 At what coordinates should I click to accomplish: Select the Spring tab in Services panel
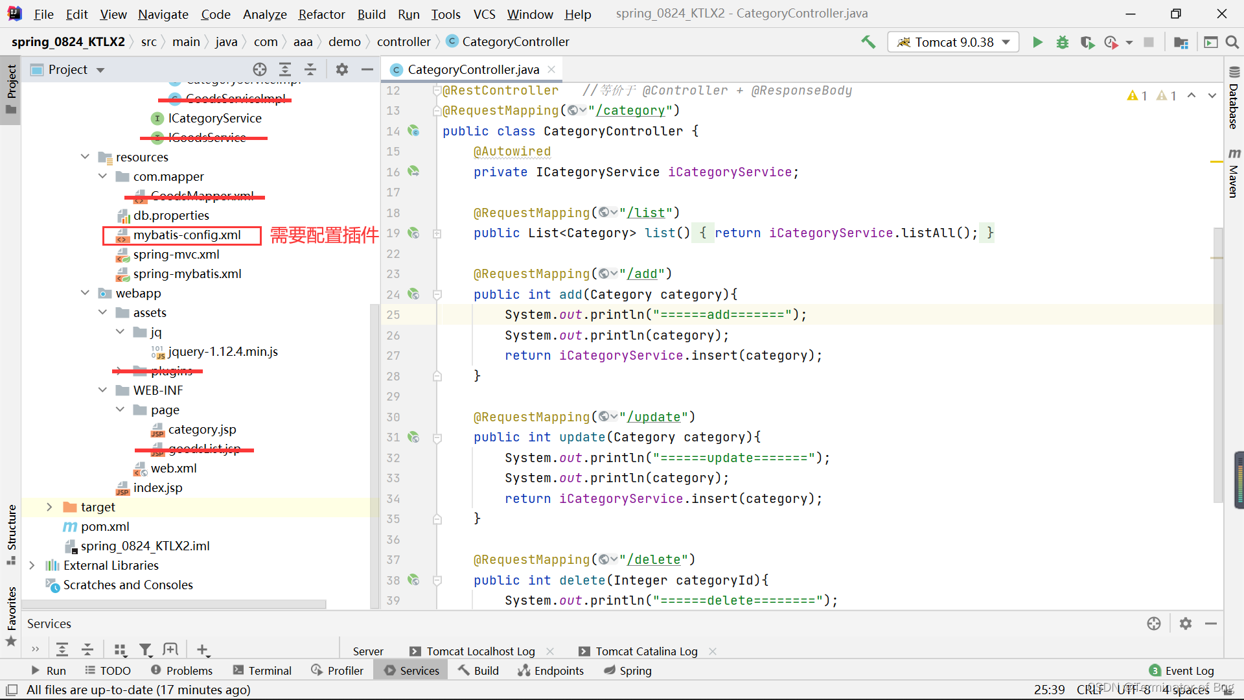pyautogui.click(x=636, y=670)
